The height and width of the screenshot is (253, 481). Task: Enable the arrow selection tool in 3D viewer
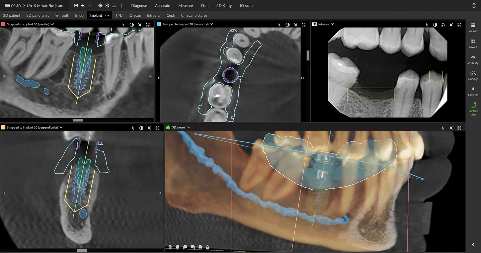443,128
